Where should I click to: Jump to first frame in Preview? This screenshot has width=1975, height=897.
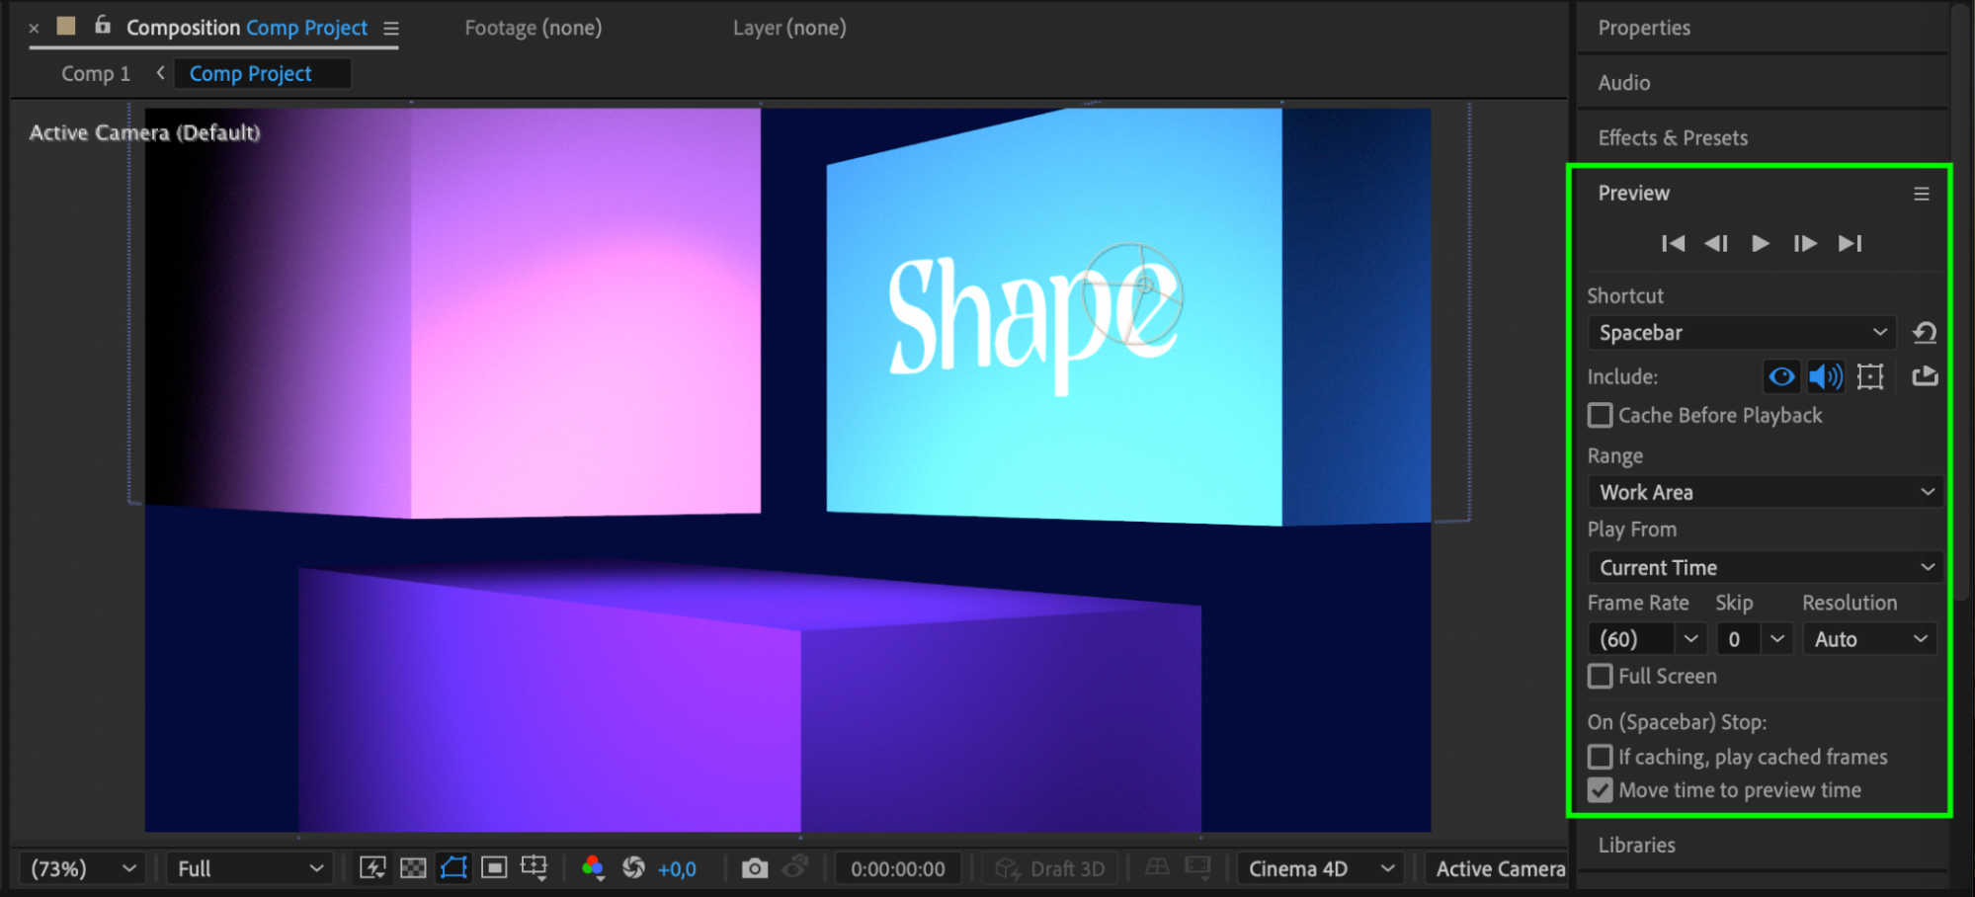(1673, 243)
